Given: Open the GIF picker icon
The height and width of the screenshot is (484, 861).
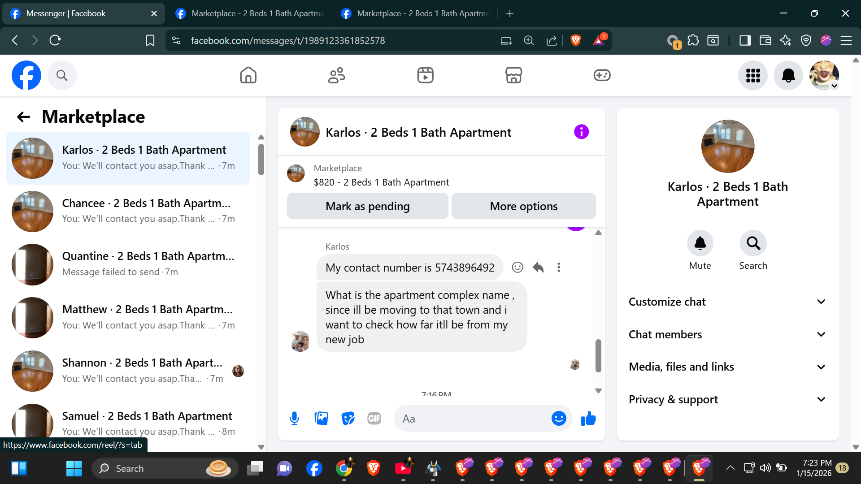Looking at the screenshot, I should (x=374, y=419).
